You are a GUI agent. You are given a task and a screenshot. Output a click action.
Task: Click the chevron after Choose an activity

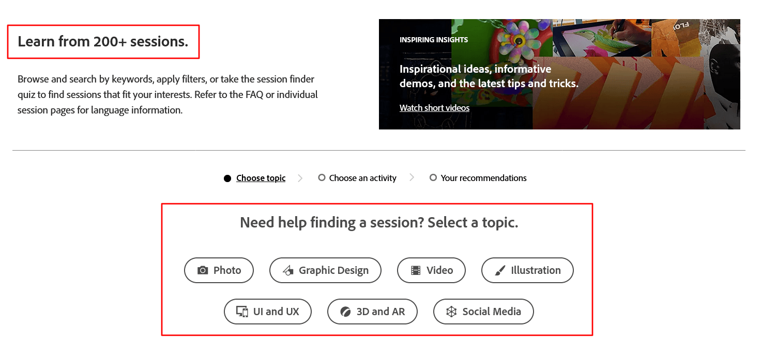click(412, 177)
